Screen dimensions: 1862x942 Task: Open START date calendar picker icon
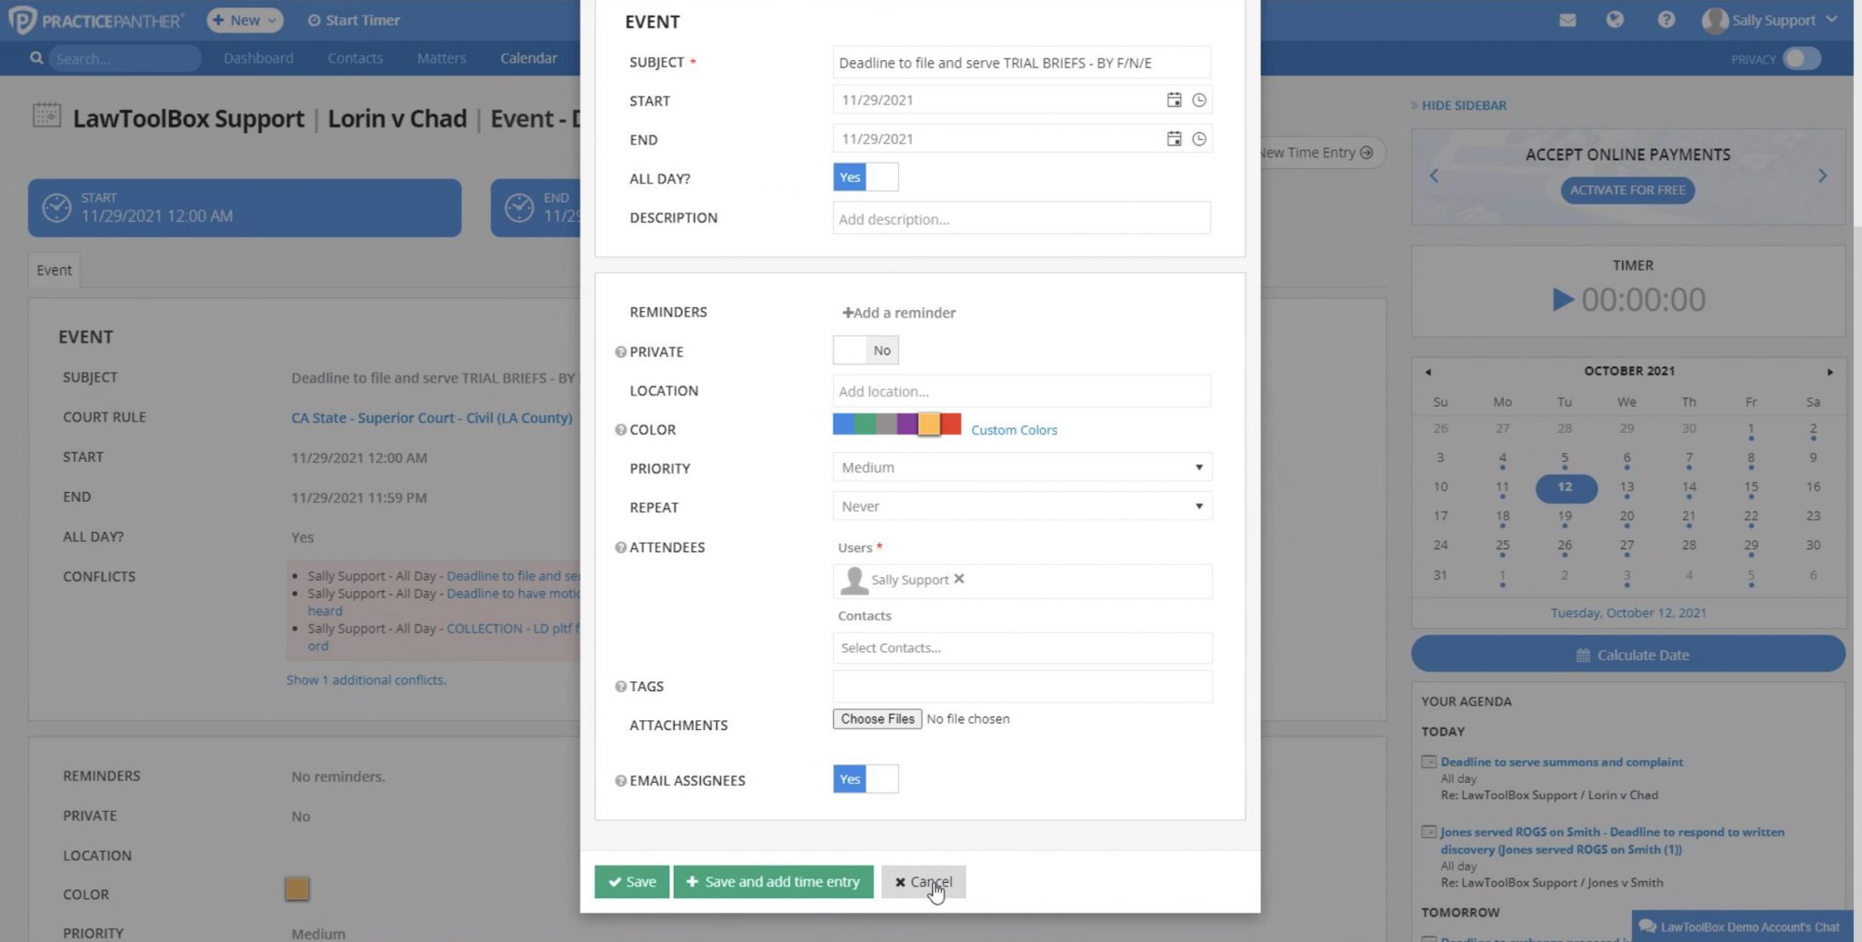click(1174, 100)
